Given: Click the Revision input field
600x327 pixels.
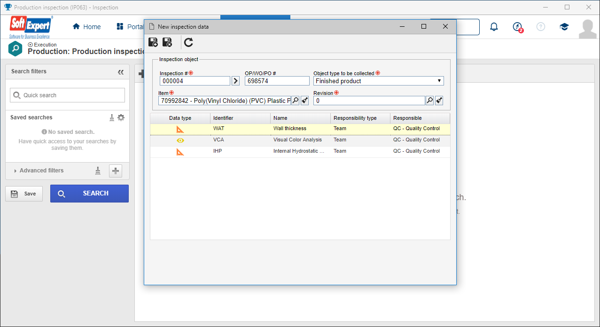Looking at the screenshot, I should (369, 101).
